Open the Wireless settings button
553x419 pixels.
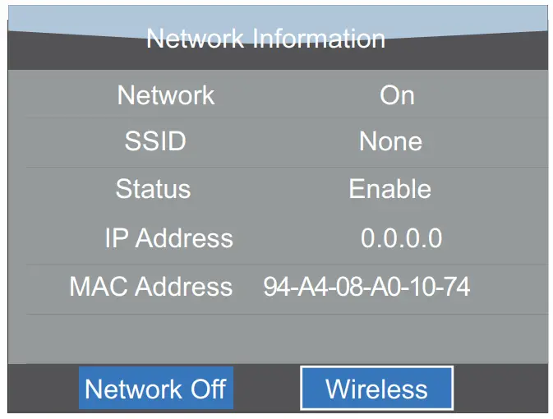tap(376, 389)
